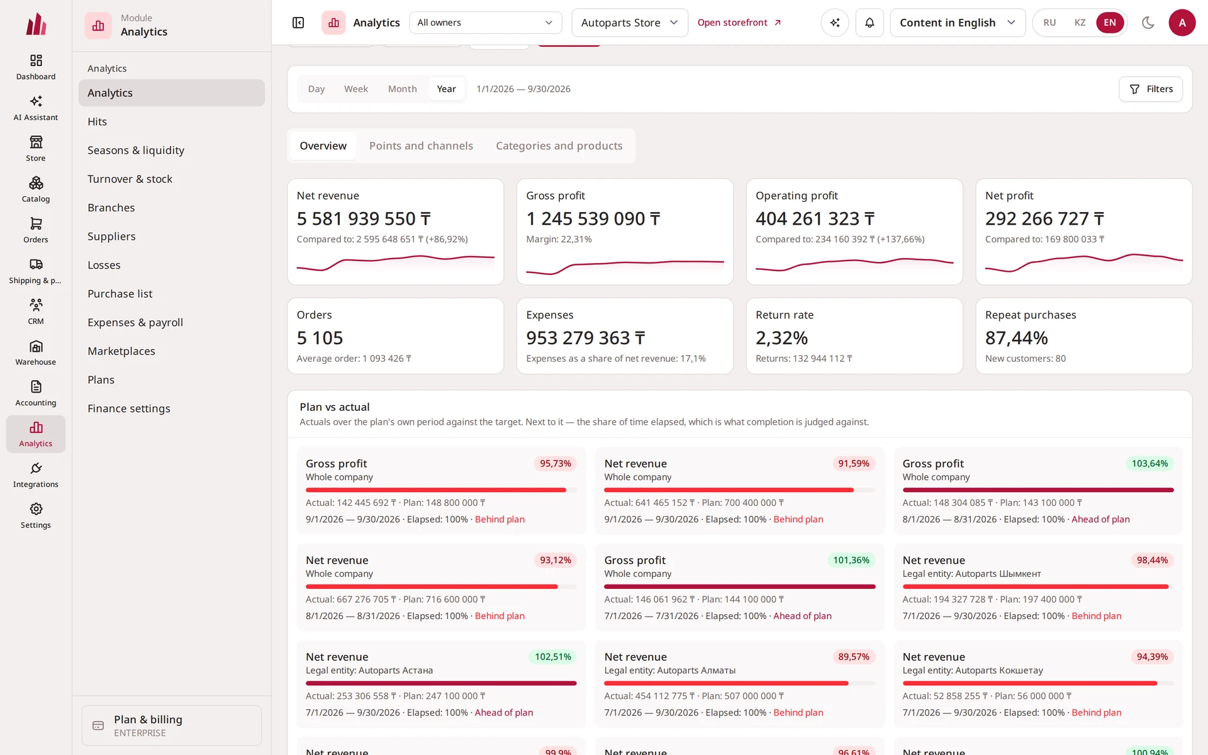This screenshot has width=1208, height=755.
Task: Select the Overview tab
Action: [323, 146]
